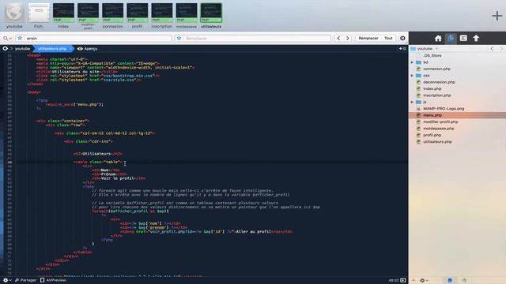The image size is (506, 284).
Task: Open the editor settings gear menu
Action: [7, 280]
